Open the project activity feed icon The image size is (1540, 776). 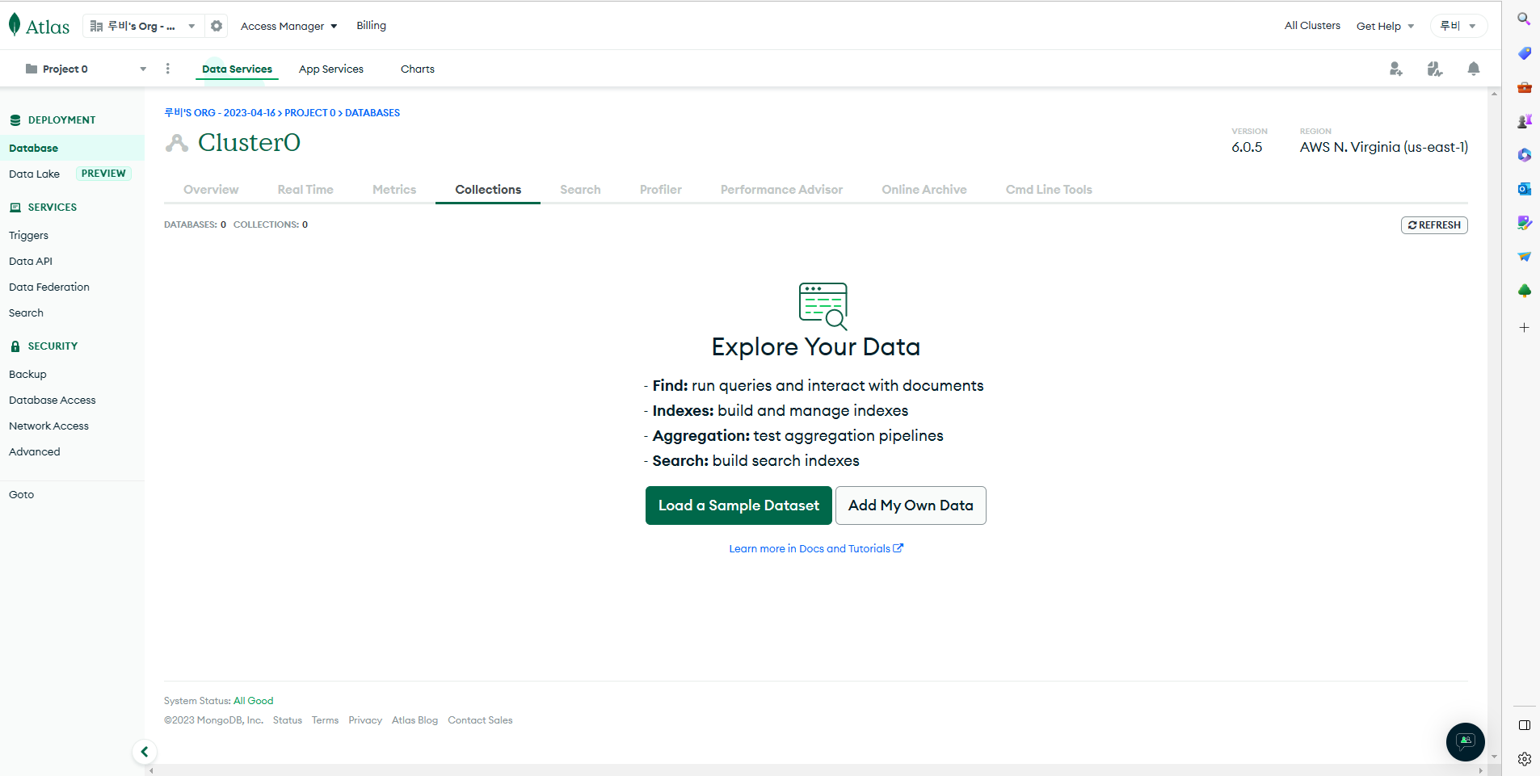pos(1435,69)
